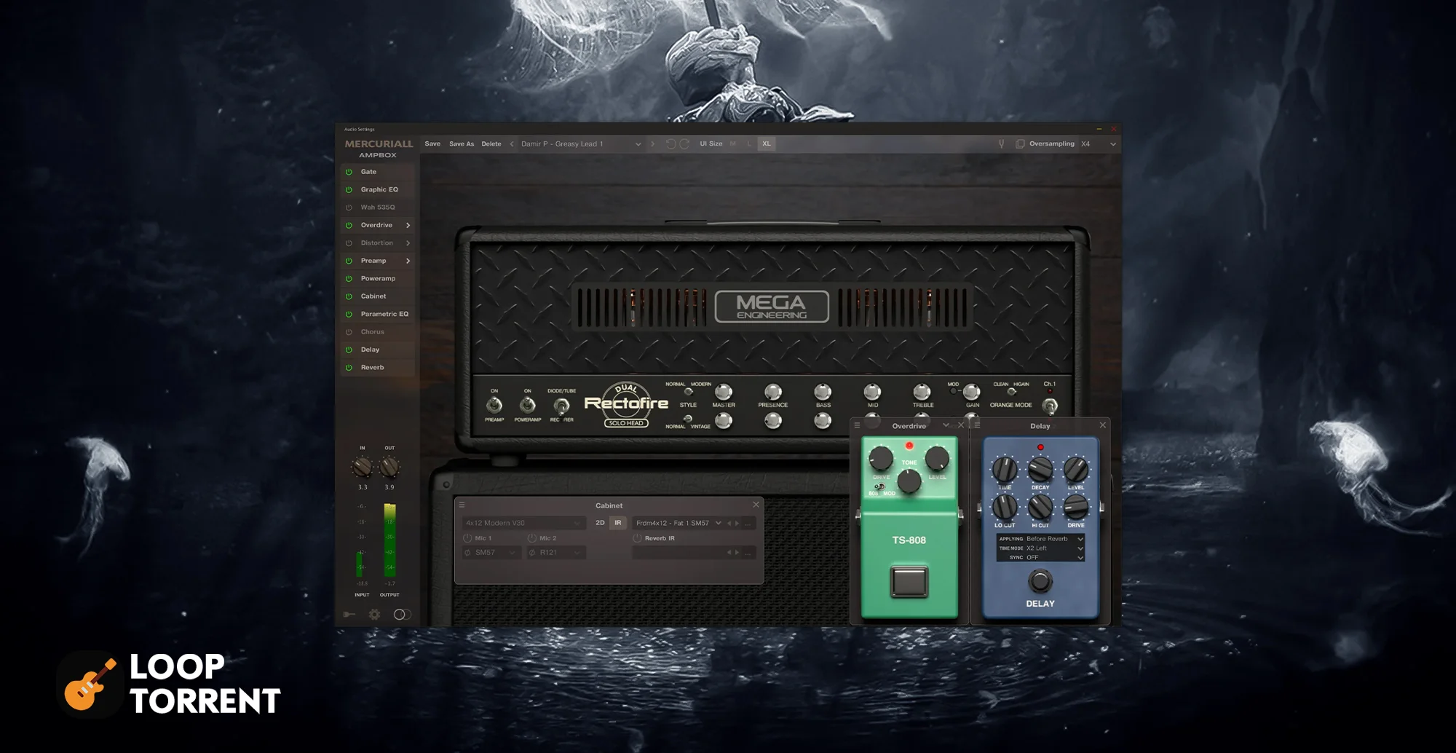Flip the amp POWERAMP on switch

pos(528,404)
